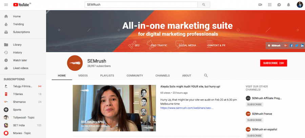Open the YouTube apps grid
This screenshot has height=138, width=305.
tap(270, 5)
